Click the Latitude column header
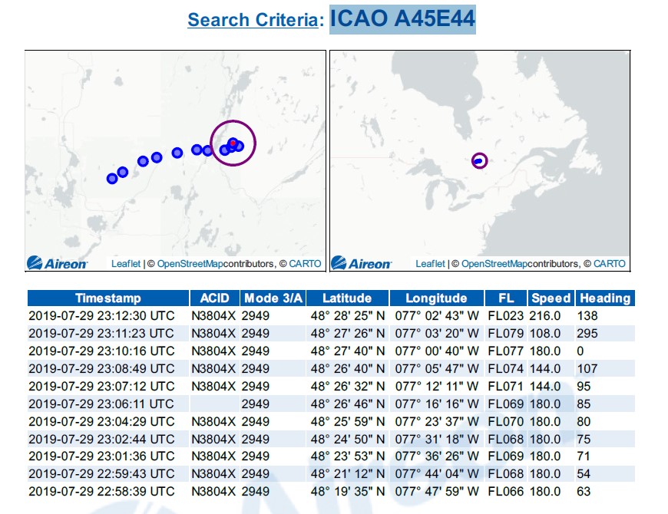The image size is (668, 514). tap(347, 298)
